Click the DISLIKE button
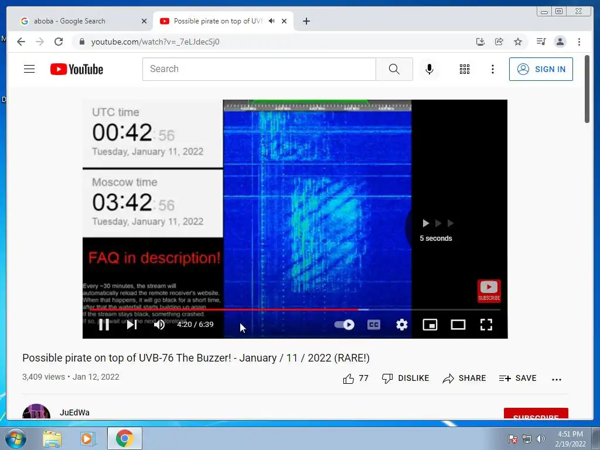Screen dimensions: 600x450 [405, 379]
